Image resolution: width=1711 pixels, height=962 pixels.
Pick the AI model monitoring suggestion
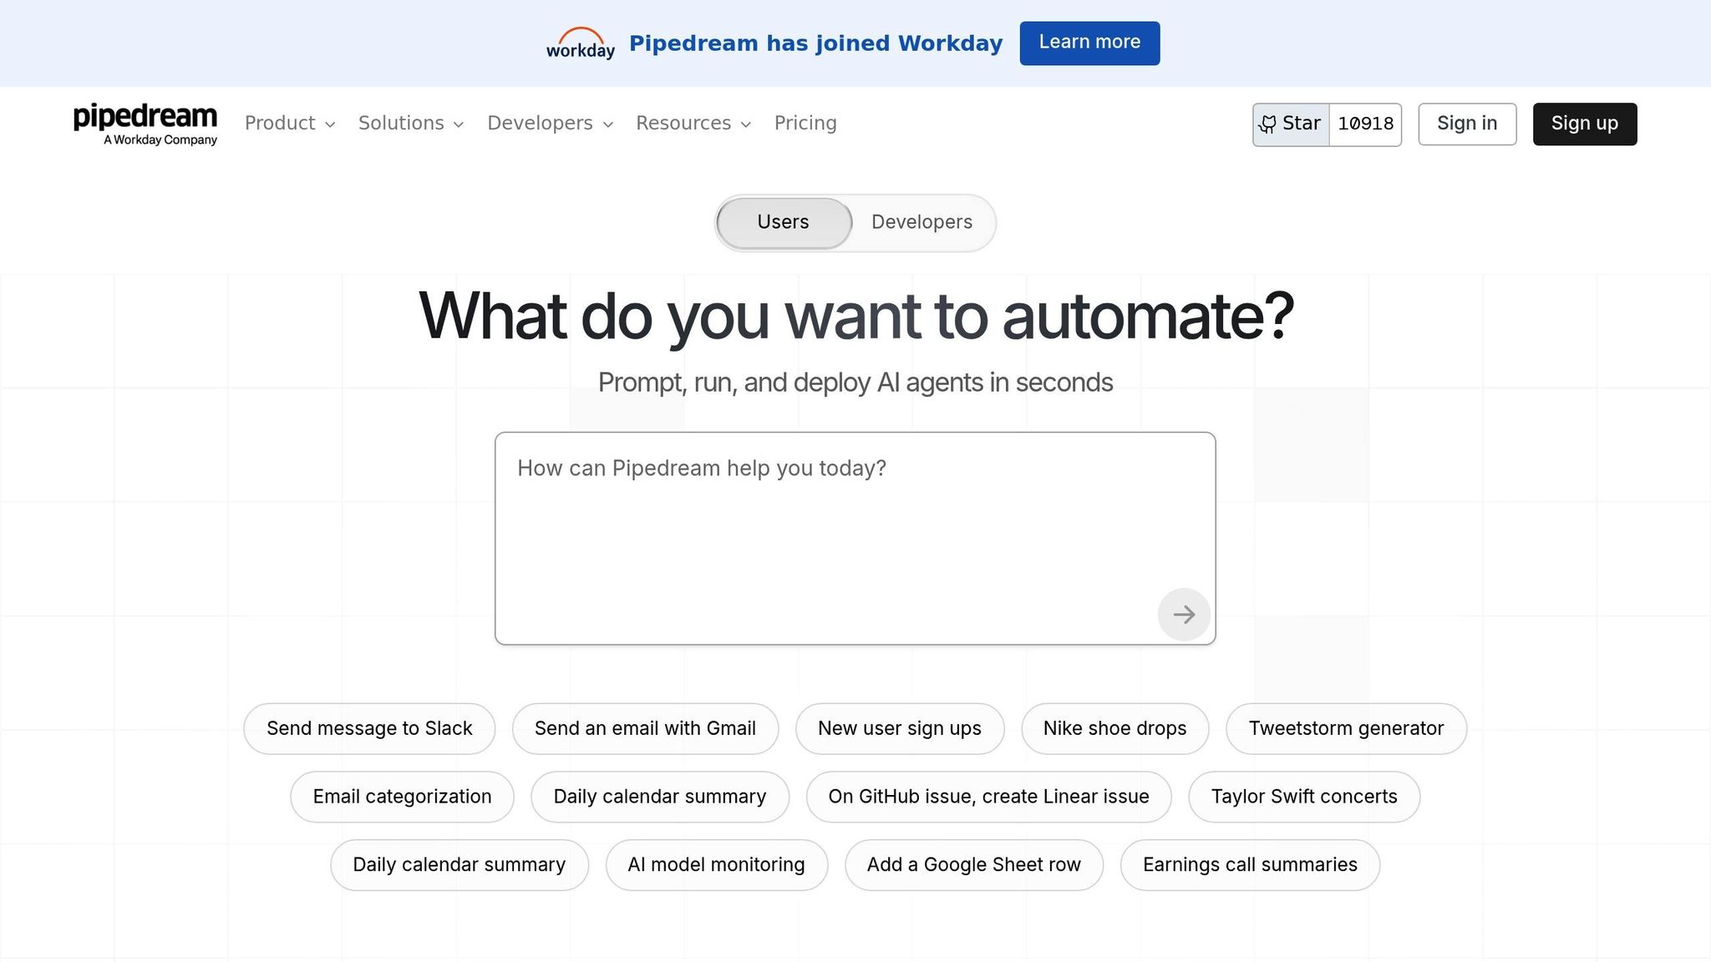coord(716,864)
